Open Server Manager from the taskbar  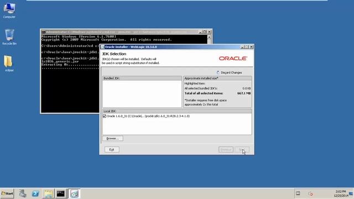tap(23, 193)
